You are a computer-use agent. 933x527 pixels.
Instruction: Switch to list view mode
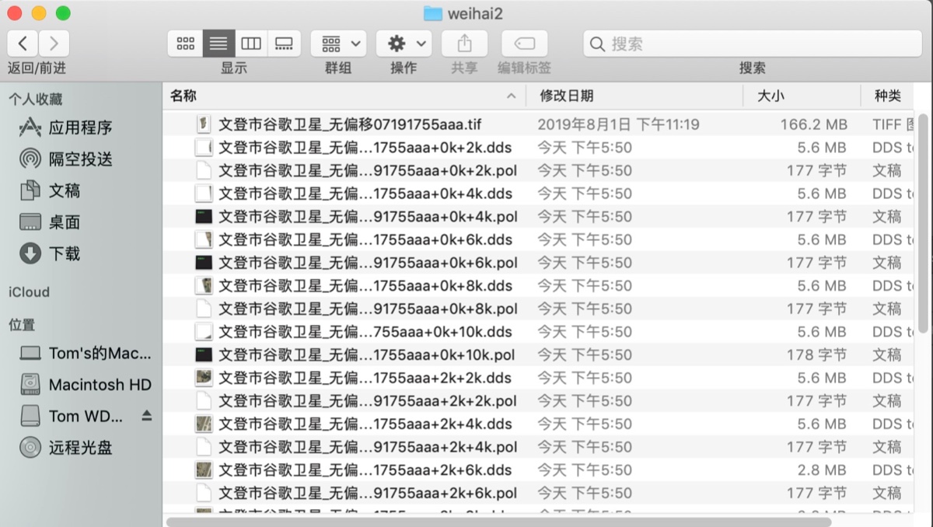[218, 44]
